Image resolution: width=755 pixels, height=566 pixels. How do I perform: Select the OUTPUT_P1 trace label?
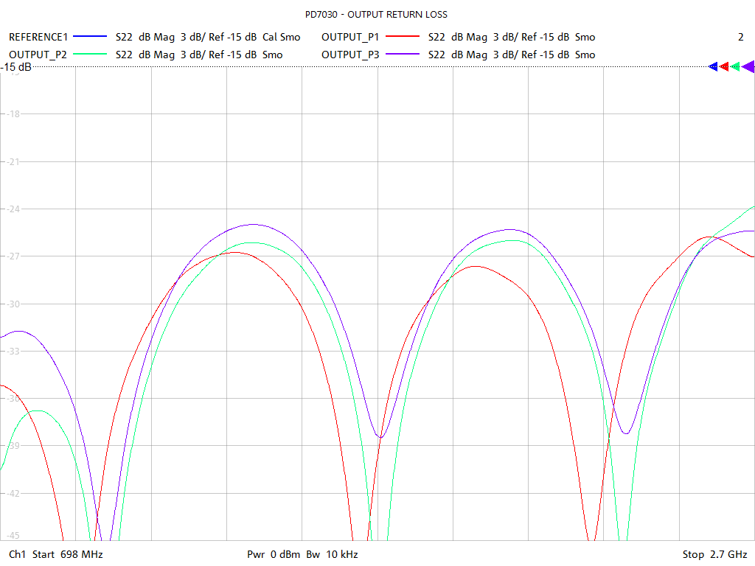point(350,37)
